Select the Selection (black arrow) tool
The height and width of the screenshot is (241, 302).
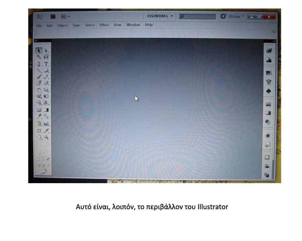(x=39, y=51)
